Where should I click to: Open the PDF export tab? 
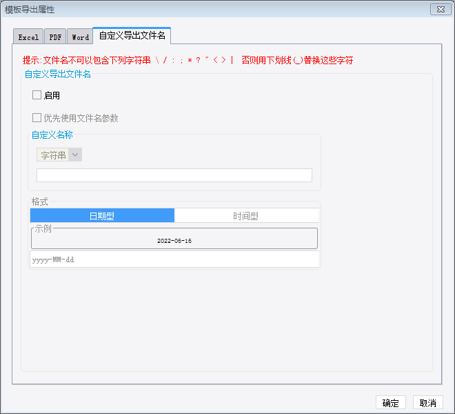point(55,37)
